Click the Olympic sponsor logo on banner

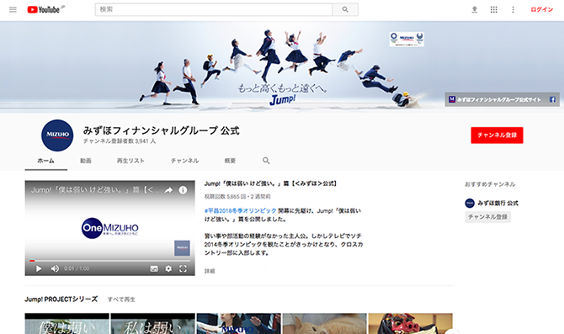(x=407, y=39)
